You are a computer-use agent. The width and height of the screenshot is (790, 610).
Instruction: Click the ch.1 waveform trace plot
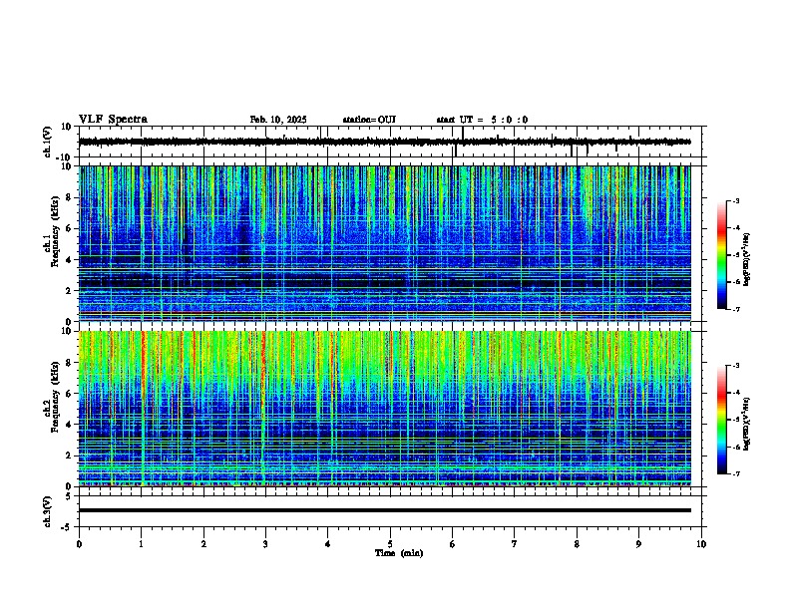pyautogui.click(x=384, y=142)
